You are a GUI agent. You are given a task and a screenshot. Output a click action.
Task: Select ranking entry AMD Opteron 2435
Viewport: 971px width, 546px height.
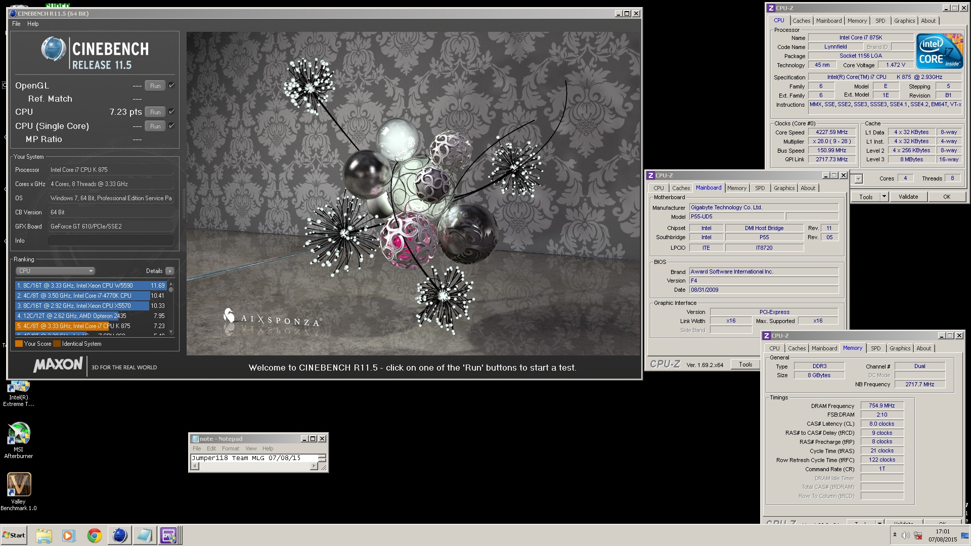coord(91,316)
